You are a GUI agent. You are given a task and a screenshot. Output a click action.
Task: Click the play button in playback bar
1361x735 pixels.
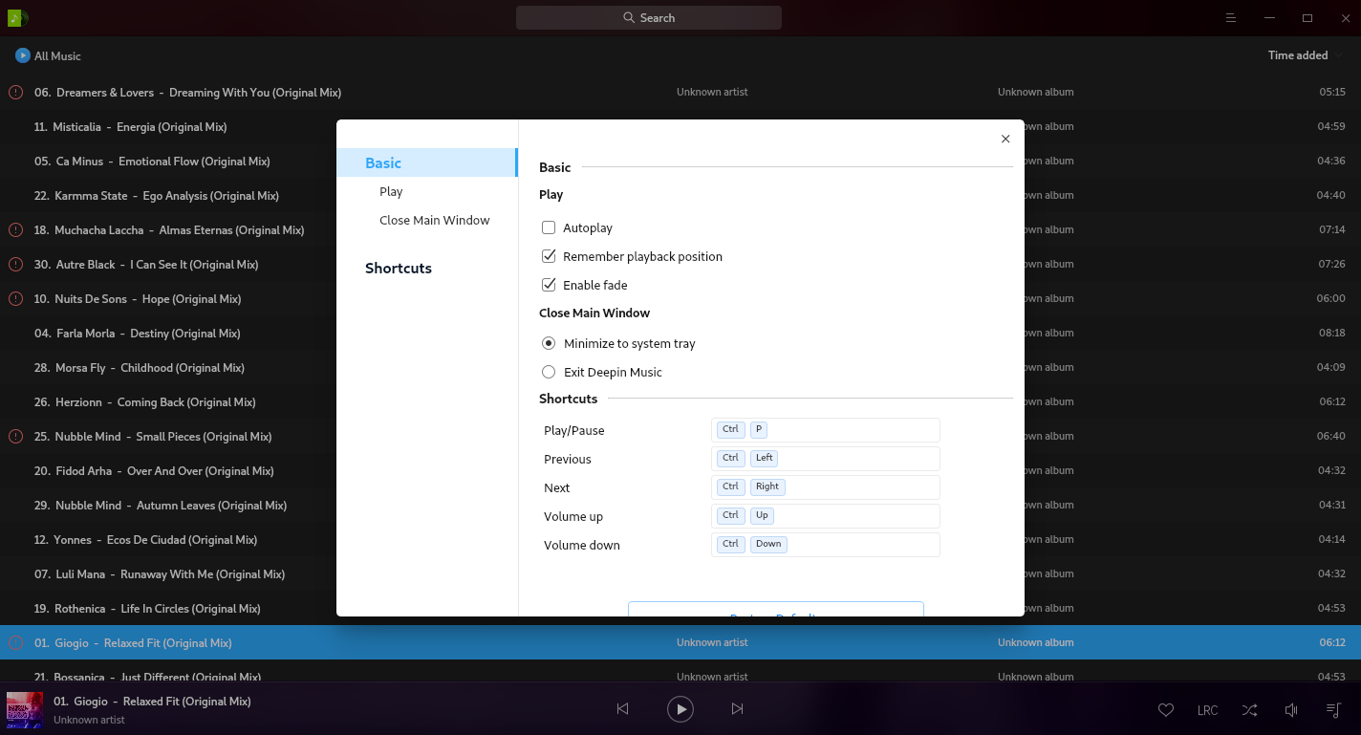point(680,708)
